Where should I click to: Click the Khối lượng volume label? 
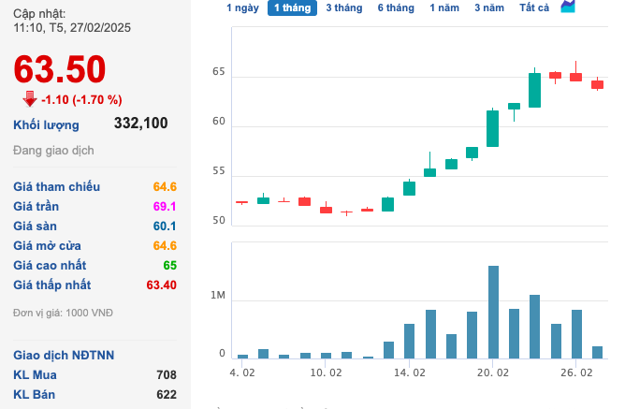pyautogui.click(x=46, y=124)
